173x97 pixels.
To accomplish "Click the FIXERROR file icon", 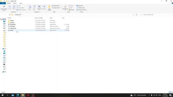I will (x=9, y=25).
